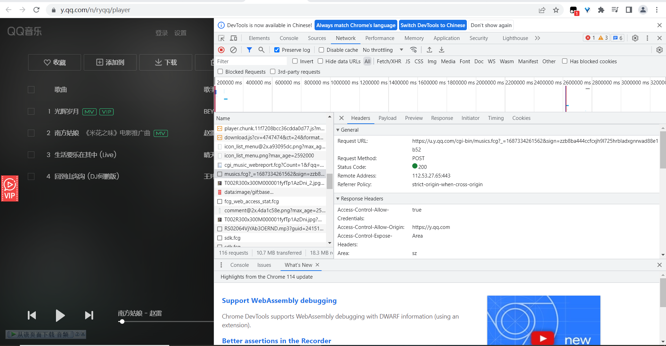Click the headers pane scrollbar thumb
Image resolution: width=666 pixels, height=346 pixels.
(663, 150)
